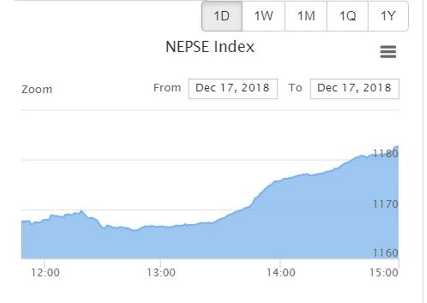Select the 1Y yearly range
Image resolution: width=427 pixels, height=303 pixels.
point(388,16)
